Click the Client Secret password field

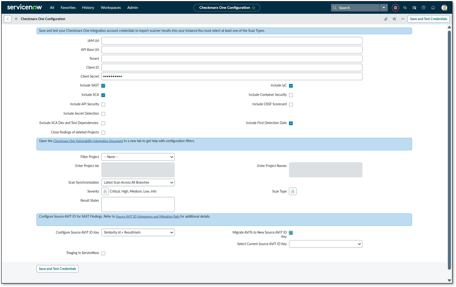coord(232,77)
